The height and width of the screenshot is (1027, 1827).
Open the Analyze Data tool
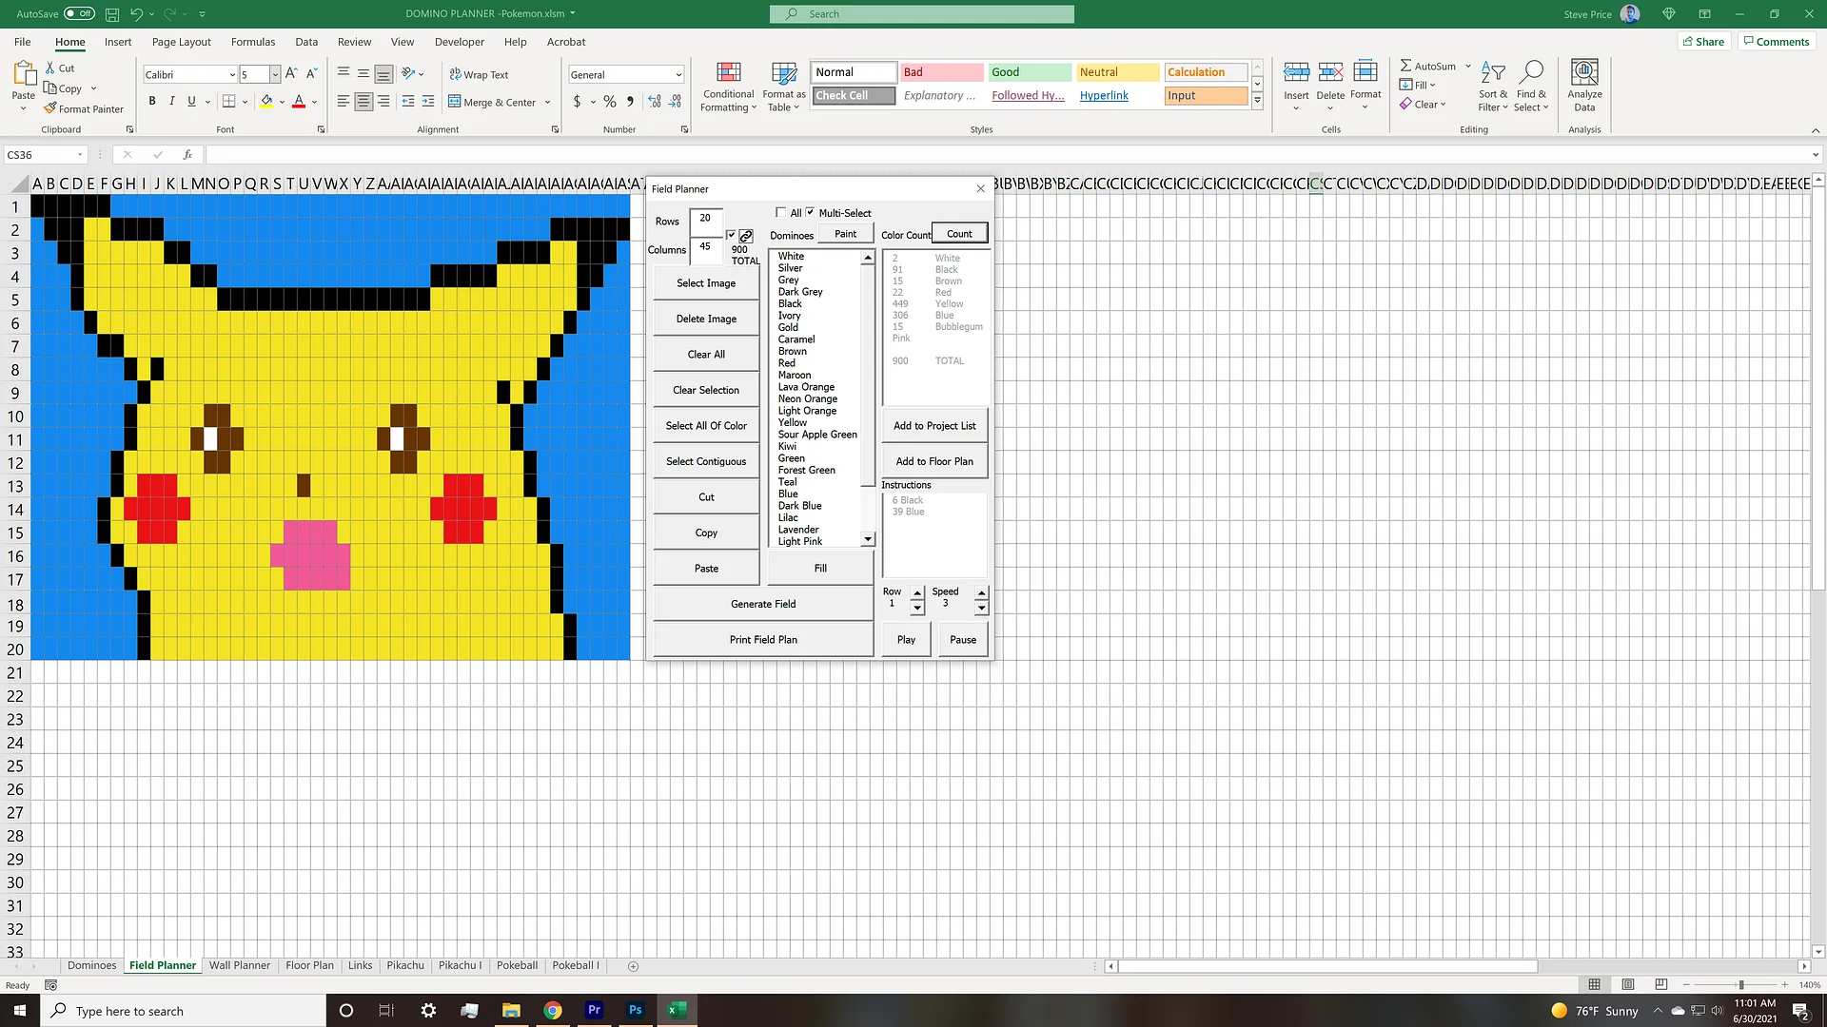[1584, 87]
